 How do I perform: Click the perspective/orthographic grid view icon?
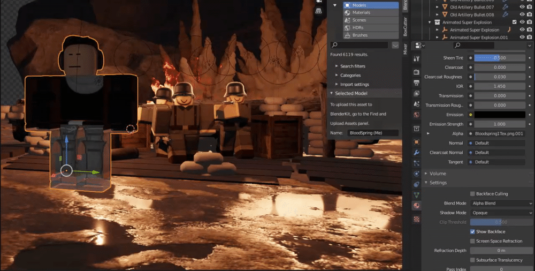(x=318, y=11)
